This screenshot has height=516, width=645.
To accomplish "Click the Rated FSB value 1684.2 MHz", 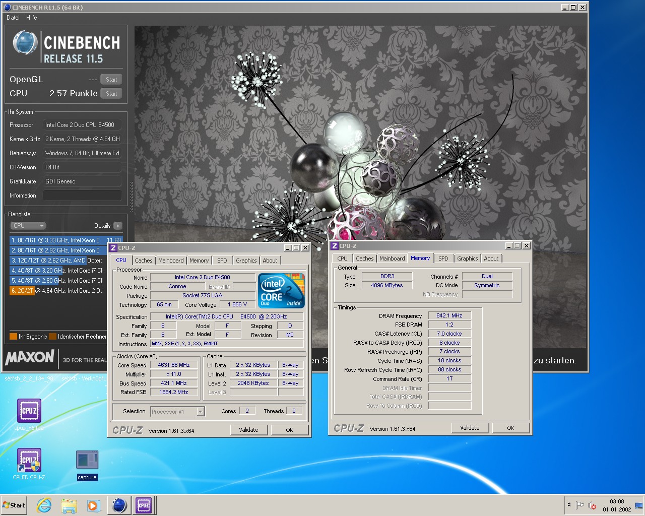I will [174, 393].
